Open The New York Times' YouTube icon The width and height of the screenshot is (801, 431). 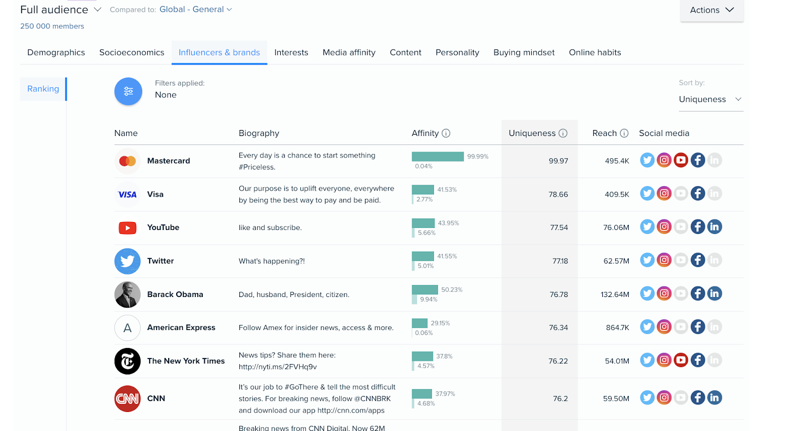681,360
